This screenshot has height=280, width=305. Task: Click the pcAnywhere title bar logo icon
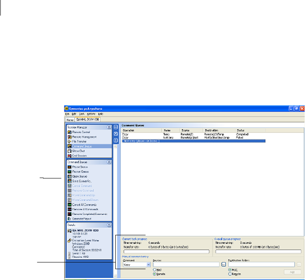pos(66,108)
